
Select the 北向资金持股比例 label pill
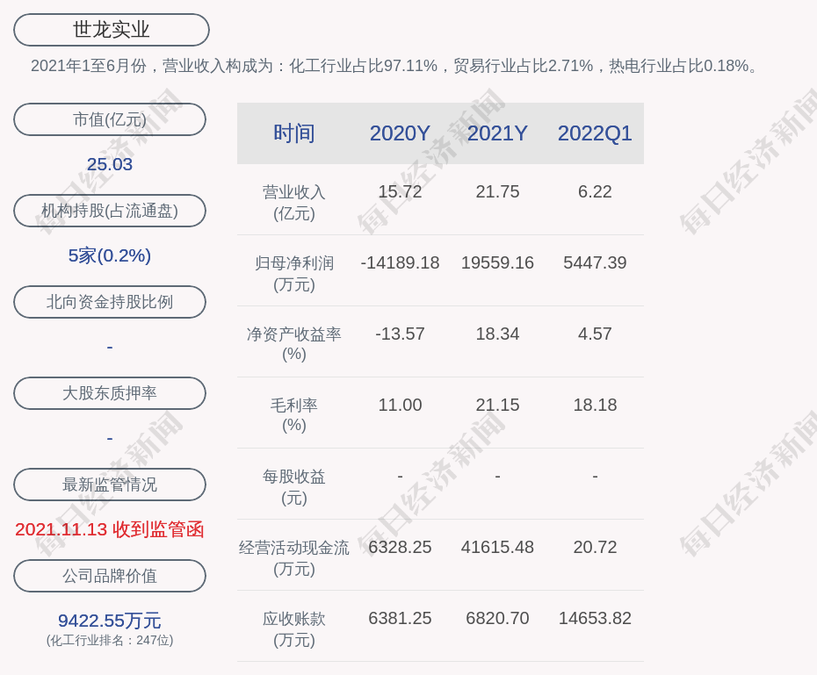coord(110,302)
